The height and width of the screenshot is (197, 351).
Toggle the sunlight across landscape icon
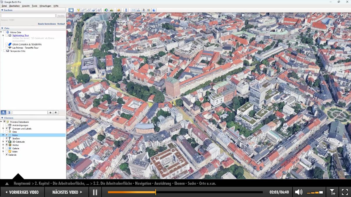111,10
